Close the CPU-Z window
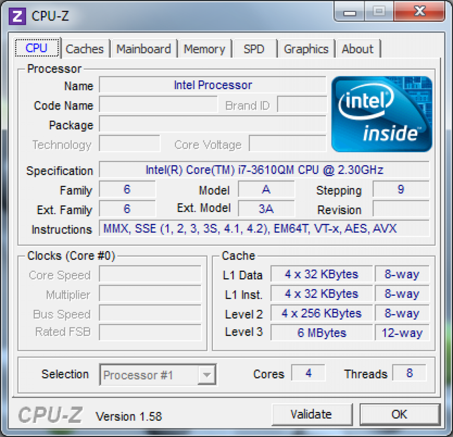Image resolution: width=453 pixels, height=437 pixels. tap(419, 12)
